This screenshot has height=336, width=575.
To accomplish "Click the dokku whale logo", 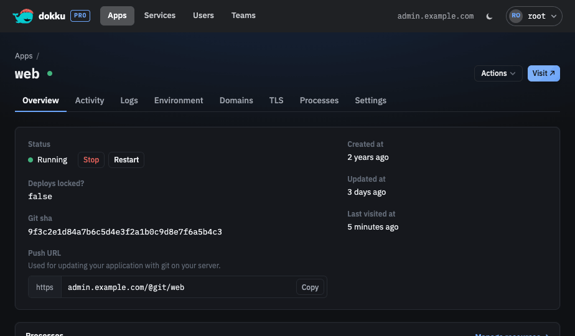I will [23, 16].
